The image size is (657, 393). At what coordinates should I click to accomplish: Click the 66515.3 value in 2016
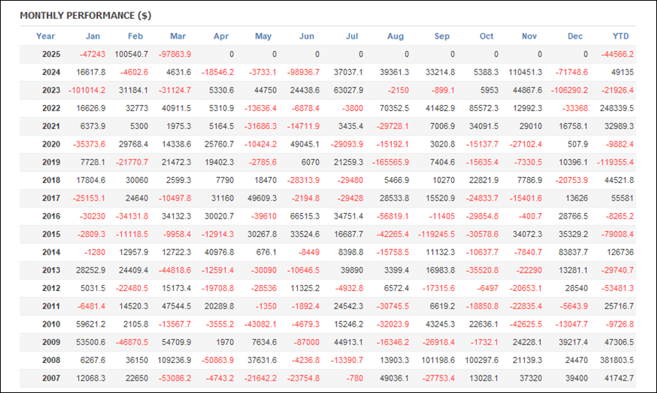point(304,217)
